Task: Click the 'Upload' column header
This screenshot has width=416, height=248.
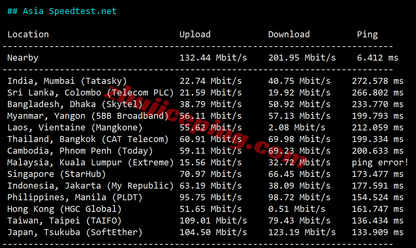Action: 195,35
